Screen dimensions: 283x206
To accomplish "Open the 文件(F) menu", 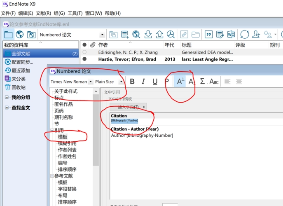I will (x=8, y=13).
